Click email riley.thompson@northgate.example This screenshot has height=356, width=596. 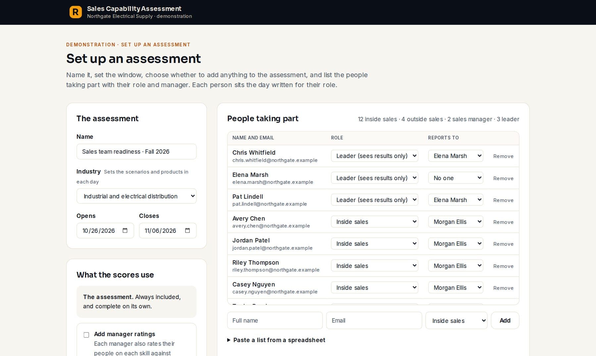[x=276, y=270]
